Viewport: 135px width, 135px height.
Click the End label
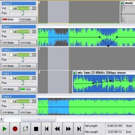[x=128, y=132]
